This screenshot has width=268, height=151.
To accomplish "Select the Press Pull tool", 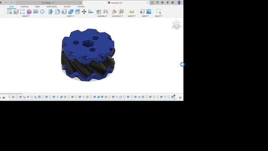I will (51, 12).
